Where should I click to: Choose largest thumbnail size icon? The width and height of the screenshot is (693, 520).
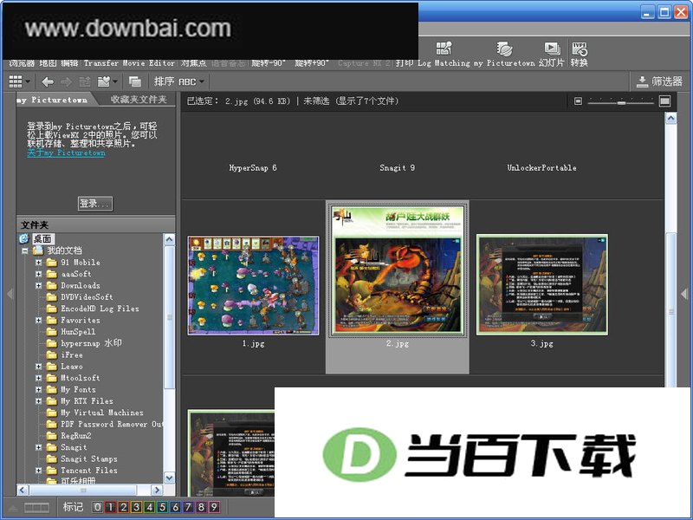tap(664, 101)
